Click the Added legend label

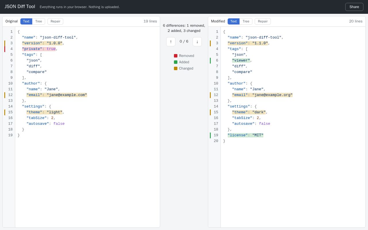[184, 62]
